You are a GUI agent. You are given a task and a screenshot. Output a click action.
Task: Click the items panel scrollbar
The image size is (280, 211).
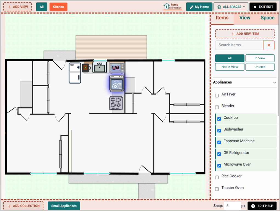point(279,65)
